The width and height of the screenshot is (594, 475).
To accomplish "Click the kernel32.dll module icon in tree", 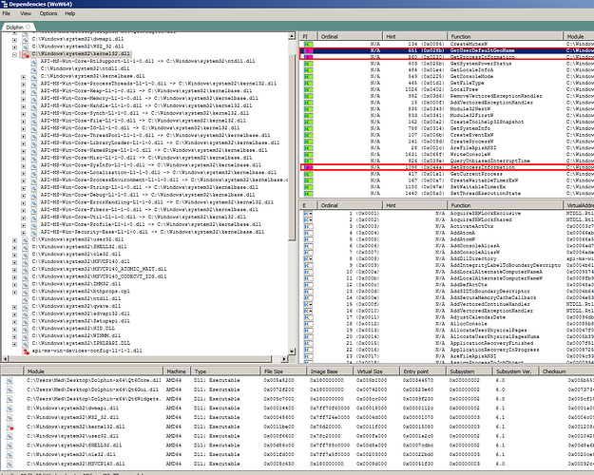I will click(26, 55).
